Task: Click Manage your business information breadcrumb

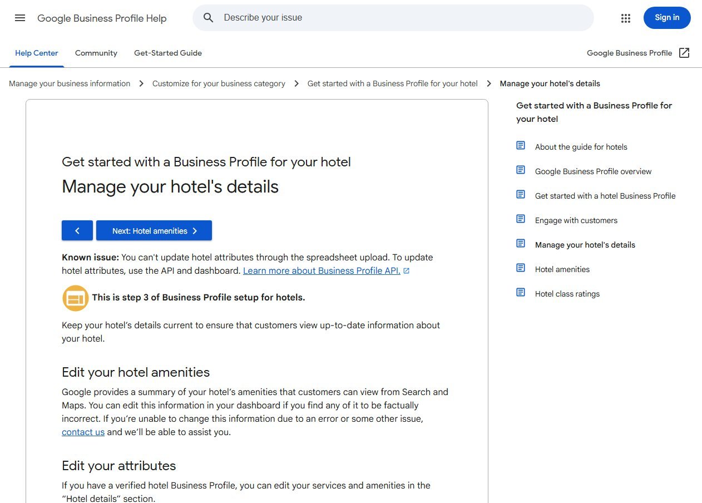Action: pyautogui.click(x=70, y=83)
